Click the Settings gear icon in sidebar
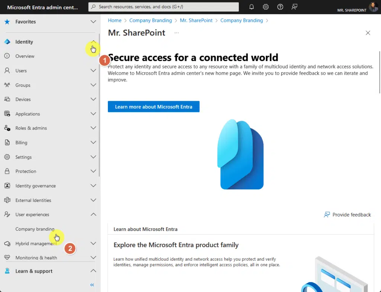This screenshot has width=381, height=292. 7,157
